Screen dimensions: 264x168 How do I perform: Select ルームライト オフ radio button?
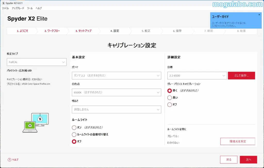click(74, 141)
